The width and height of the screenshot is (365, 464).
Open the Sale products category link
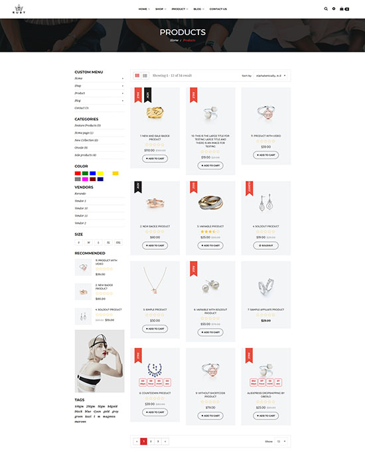click(x=86, y=155)
